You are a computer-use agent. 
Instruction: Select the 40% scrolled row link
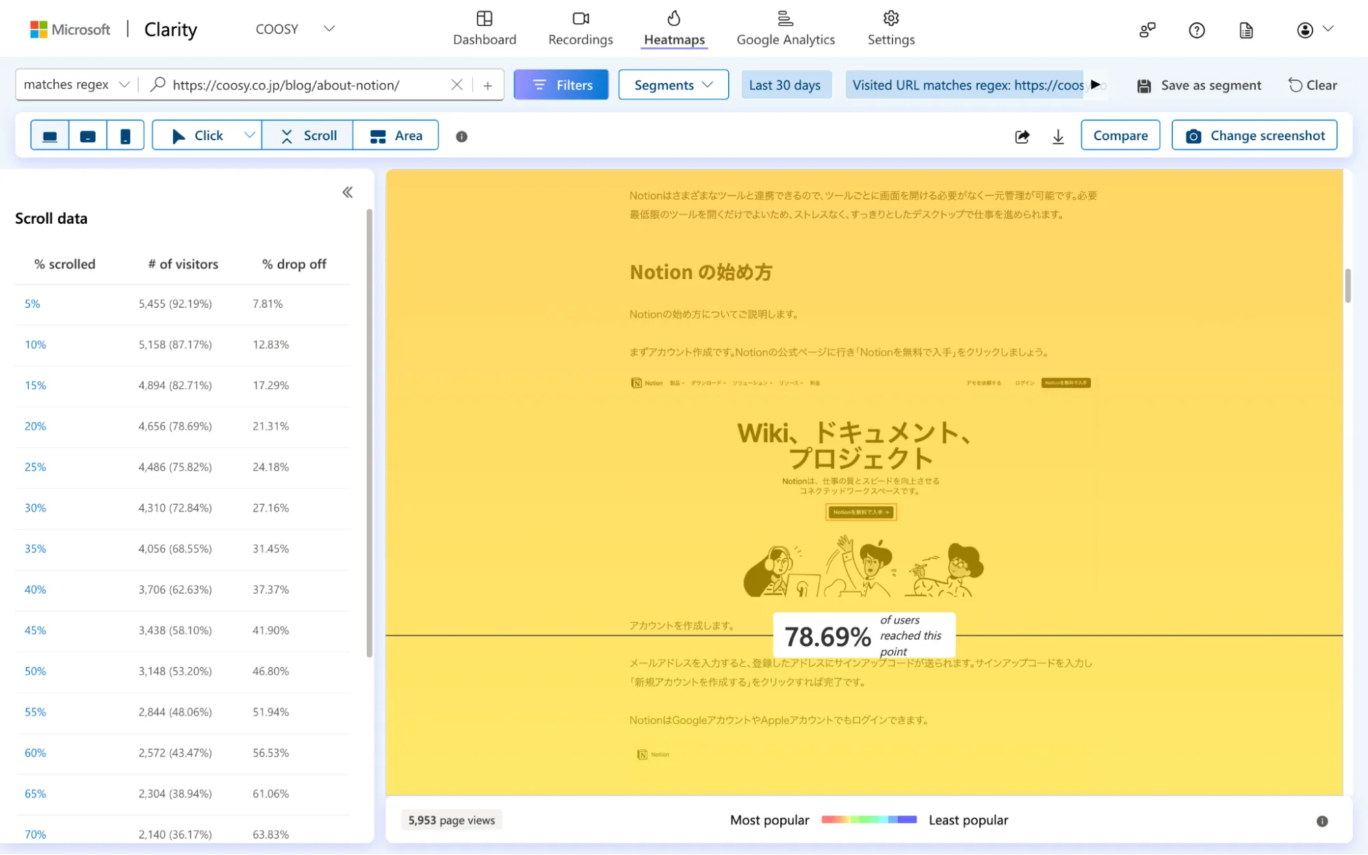36,590
